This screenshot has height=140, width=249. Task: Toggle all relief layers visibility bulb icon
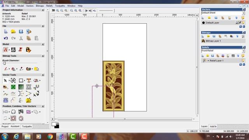(243, 56)
